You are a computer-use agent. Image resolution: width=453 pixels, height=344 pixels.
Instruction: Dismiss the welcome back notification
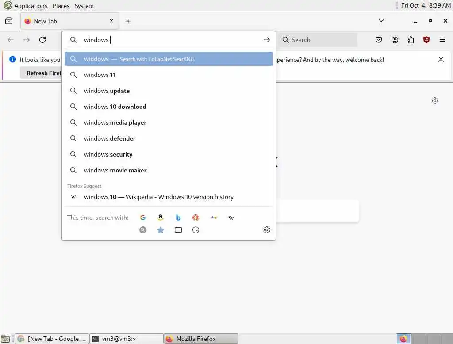[441, 60]
